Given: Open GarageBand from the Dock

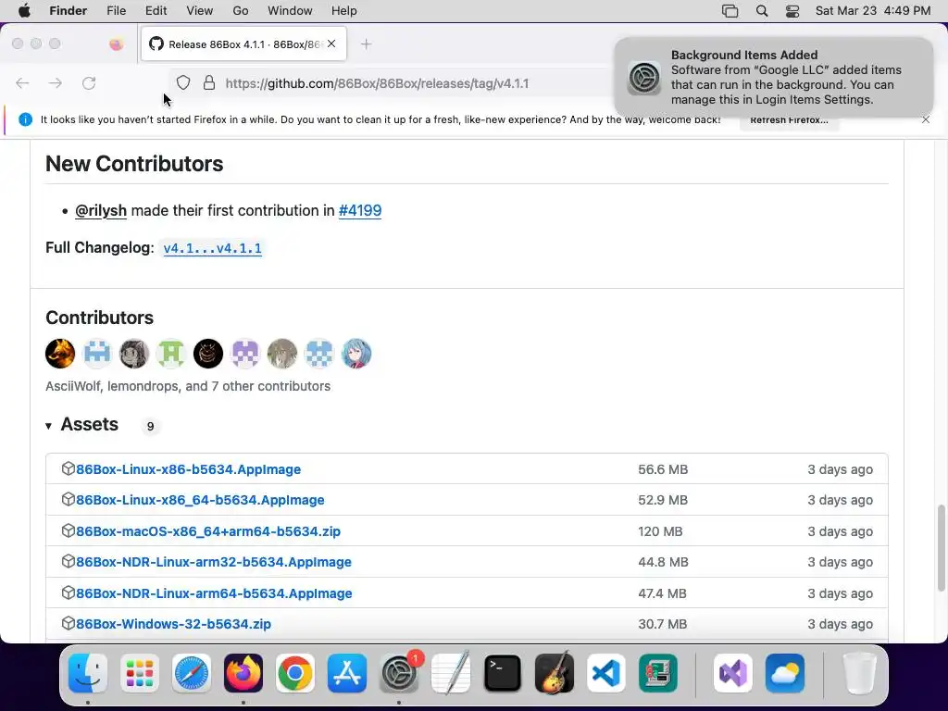Looking at the screenshot, I should click(x=555, y=673).
